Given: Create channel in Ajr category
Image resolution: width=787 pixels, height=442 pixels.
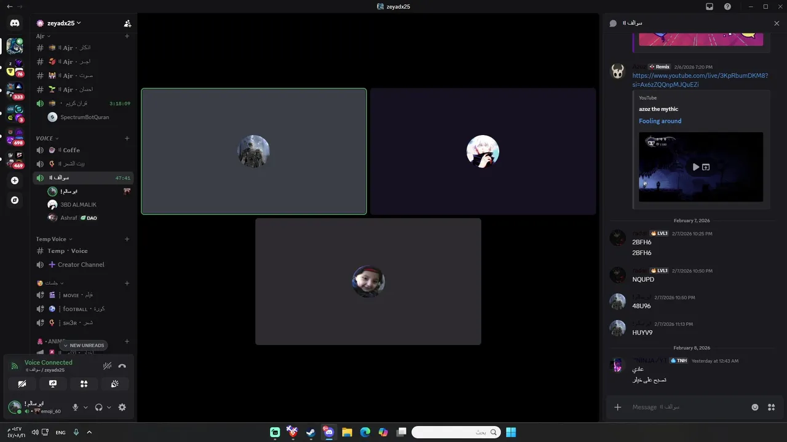Looking at the screenshot, I should [127, 36].
